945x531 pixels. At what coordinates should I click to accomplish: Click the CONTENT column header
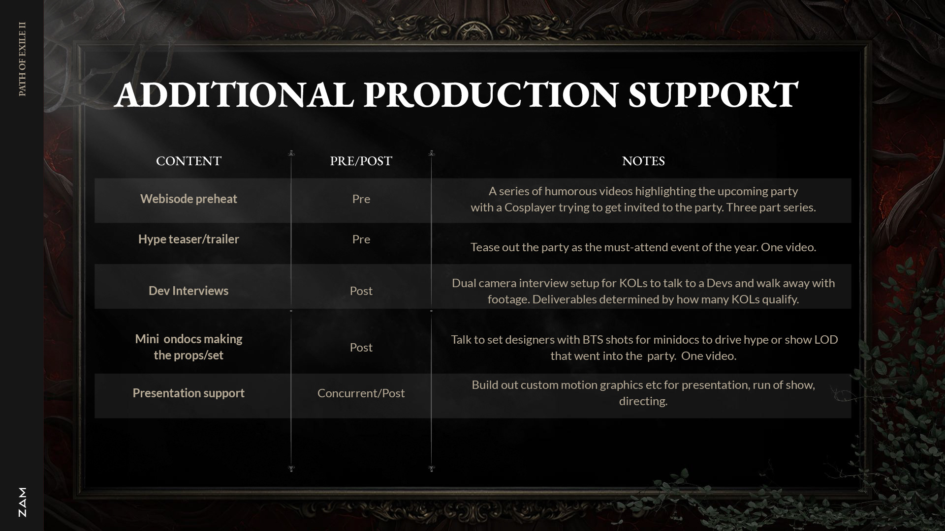pos(189,161)
